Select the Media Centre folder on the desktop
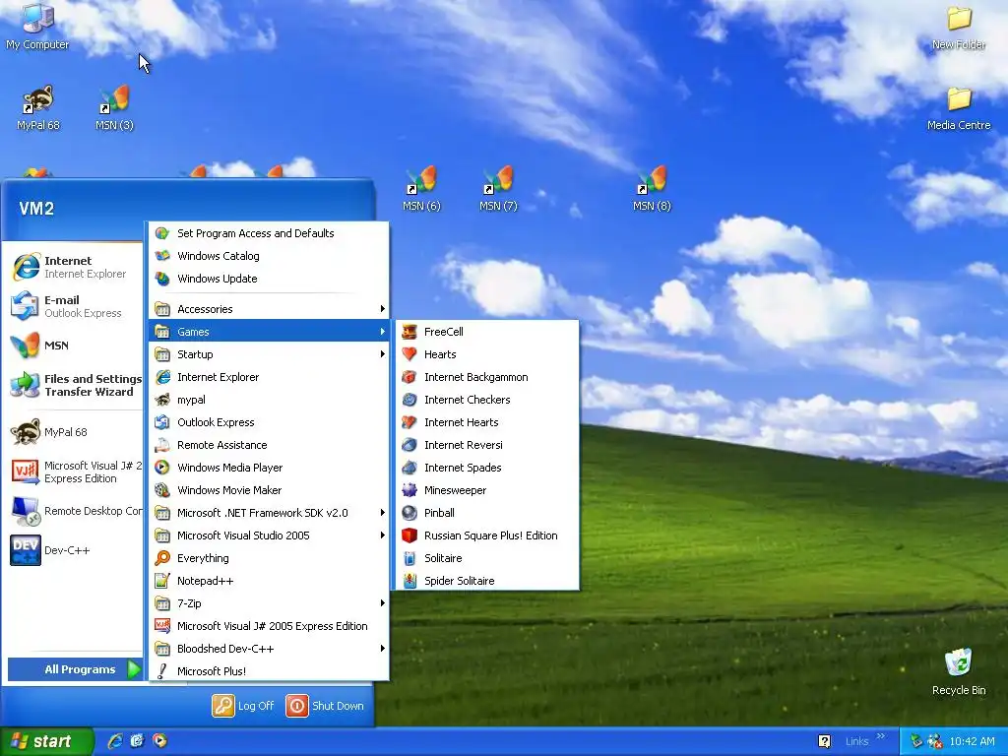The image size is (1008, 756). [959, 108]
